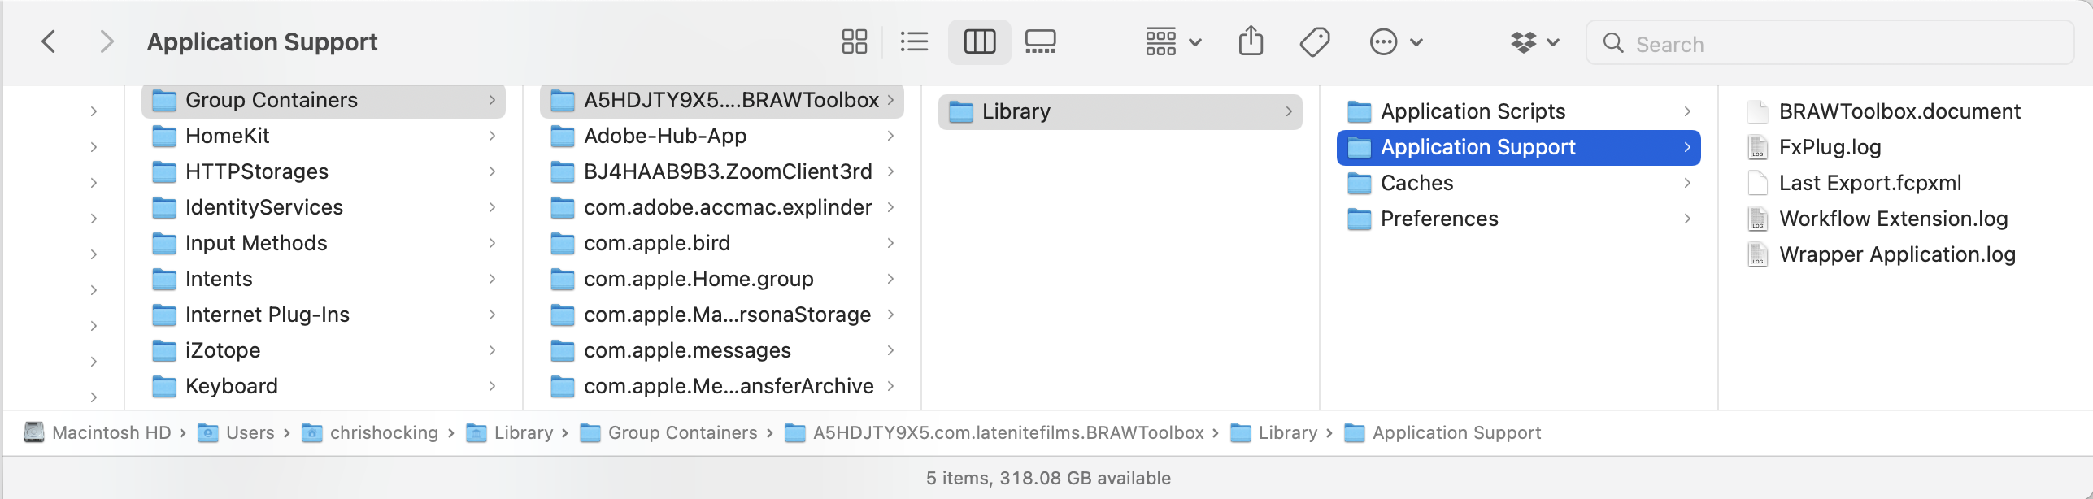The image size is (2093, 499).
Task: Click the Search field
Action: click(x=1830, y=44)
